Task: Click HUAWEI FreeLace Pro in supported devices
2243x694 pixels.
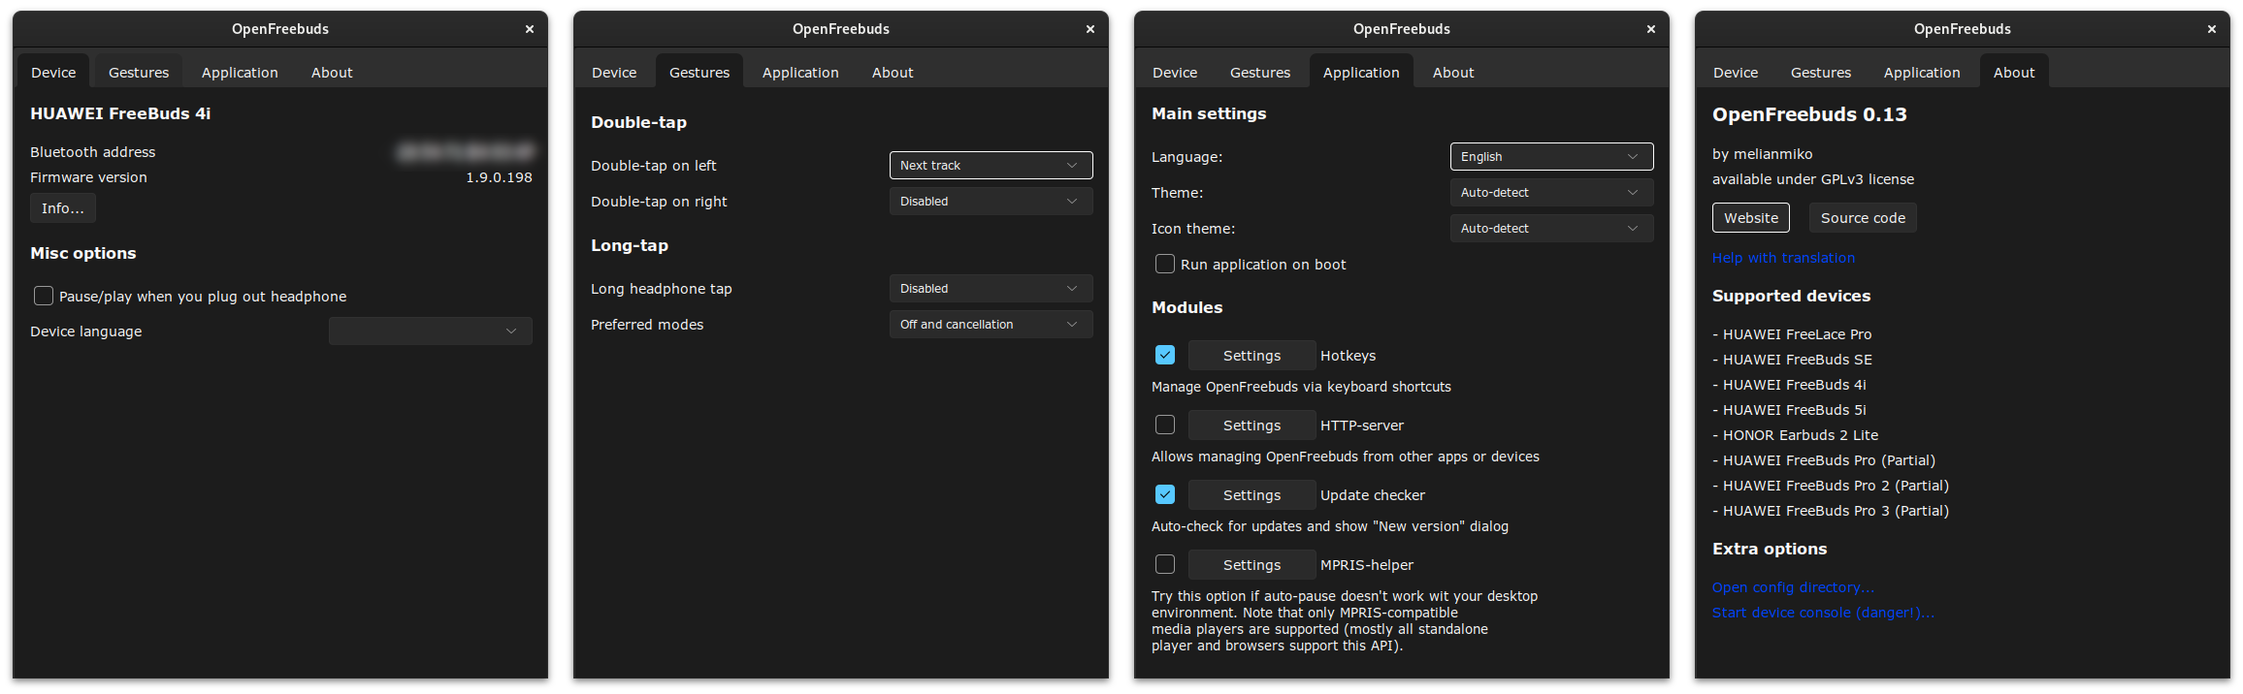Action: [x=1792, y=334]
